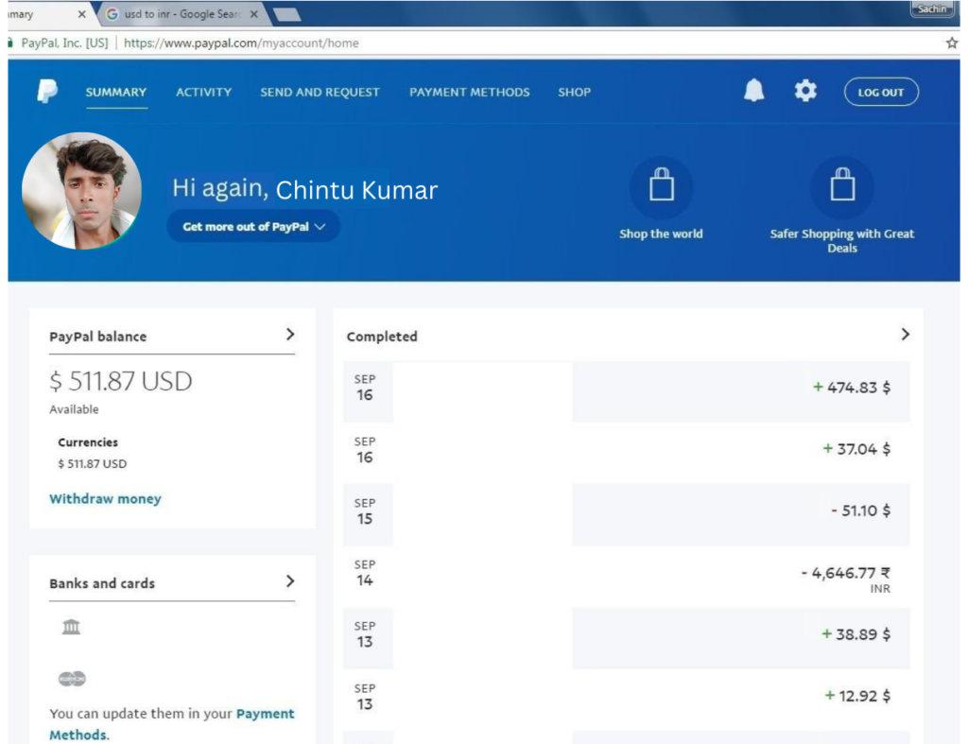Click the card icon under Banks and cards
This screenshot has width=968, height=744.
pos(72,679)
